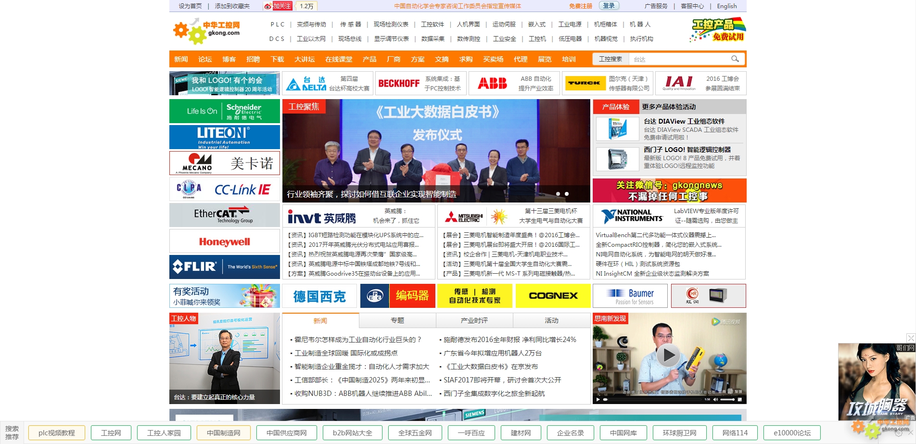Open the ABB logo banner
The image size is (916, 444).
pos(492,83)
